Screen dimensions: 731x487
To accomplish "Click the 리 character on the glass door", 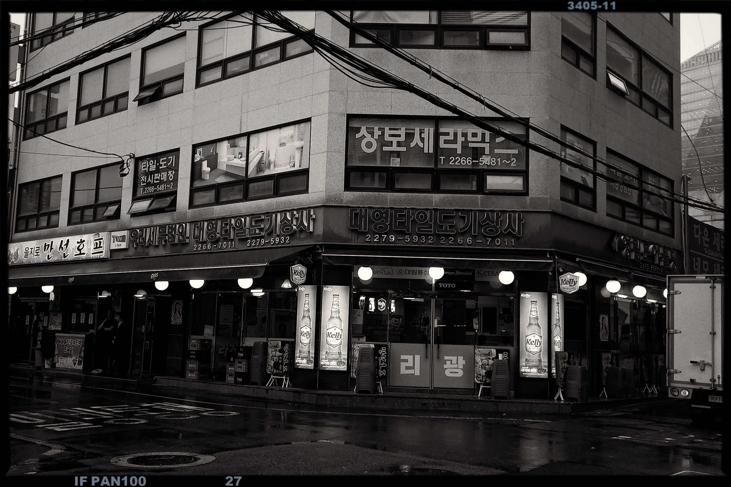I will [410, 366].
